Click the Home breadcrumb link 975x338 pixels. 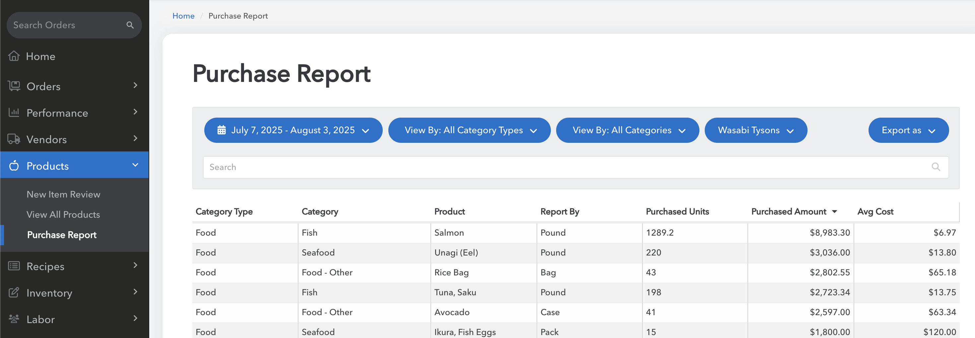[x=183, y=16]
